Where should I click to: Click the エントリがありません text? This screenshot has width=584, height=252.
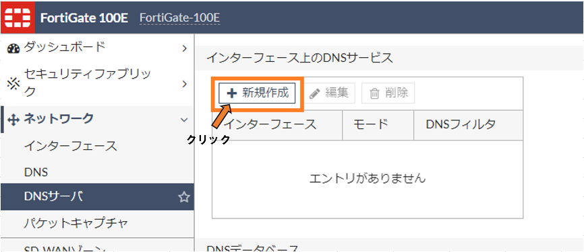point(368,179)
